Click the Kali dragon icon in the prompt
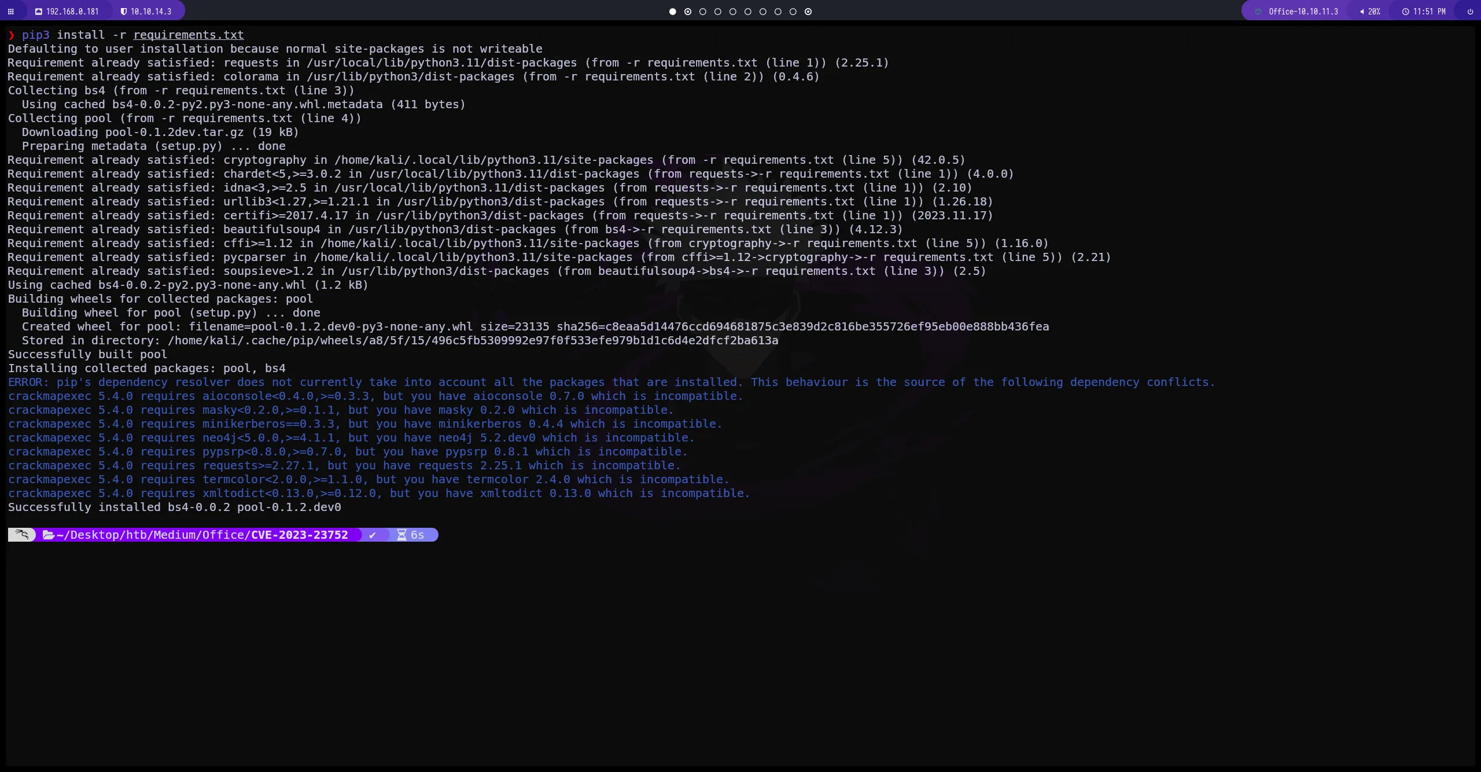Screen dimensions: 1481x772 pos(21,535)
